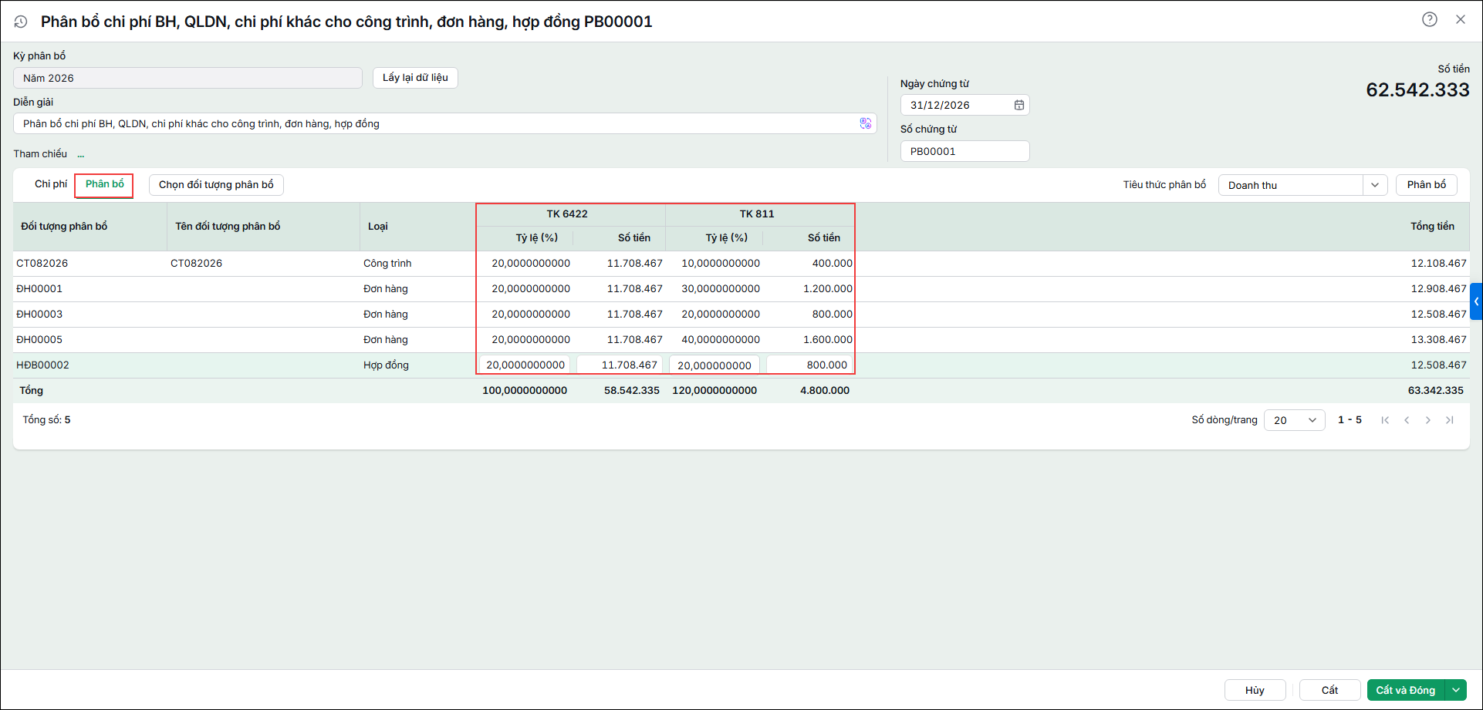The image size is (1483, 710).
Task: Expand the blue side panel arrow
Action: click(x=1477, y=301)
